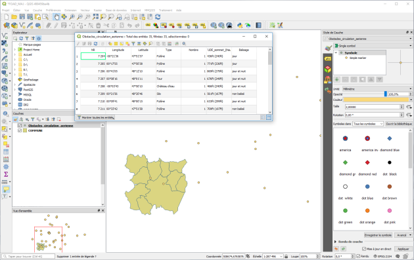The height and width of the screenshot is (260, 414).
Task: Select the Pan Map hand tool
Action: (57, 17)
